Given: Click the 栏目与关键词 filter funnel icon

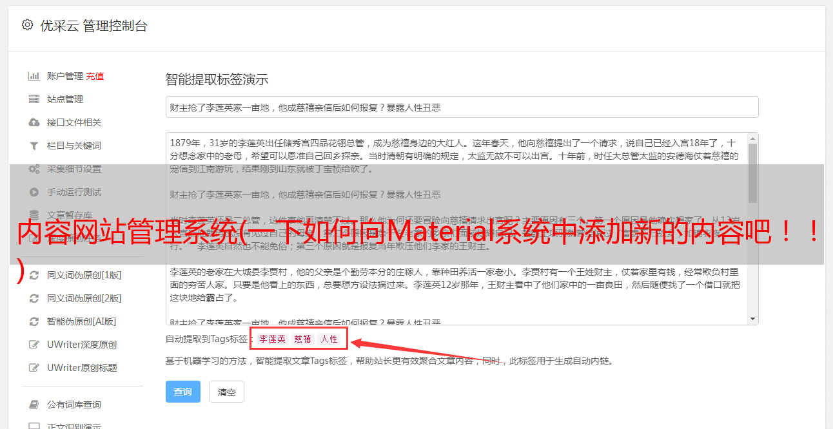Looking at the screenshot, I should (x=34, y=146).
